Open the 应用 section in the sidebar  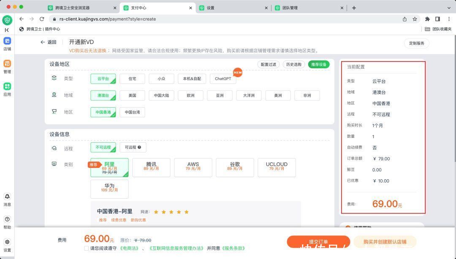coord(7,89)
